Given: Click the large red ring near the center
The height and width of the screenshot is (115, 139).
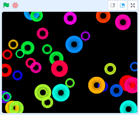Looking at the screenshot, I should click(60, 68).
